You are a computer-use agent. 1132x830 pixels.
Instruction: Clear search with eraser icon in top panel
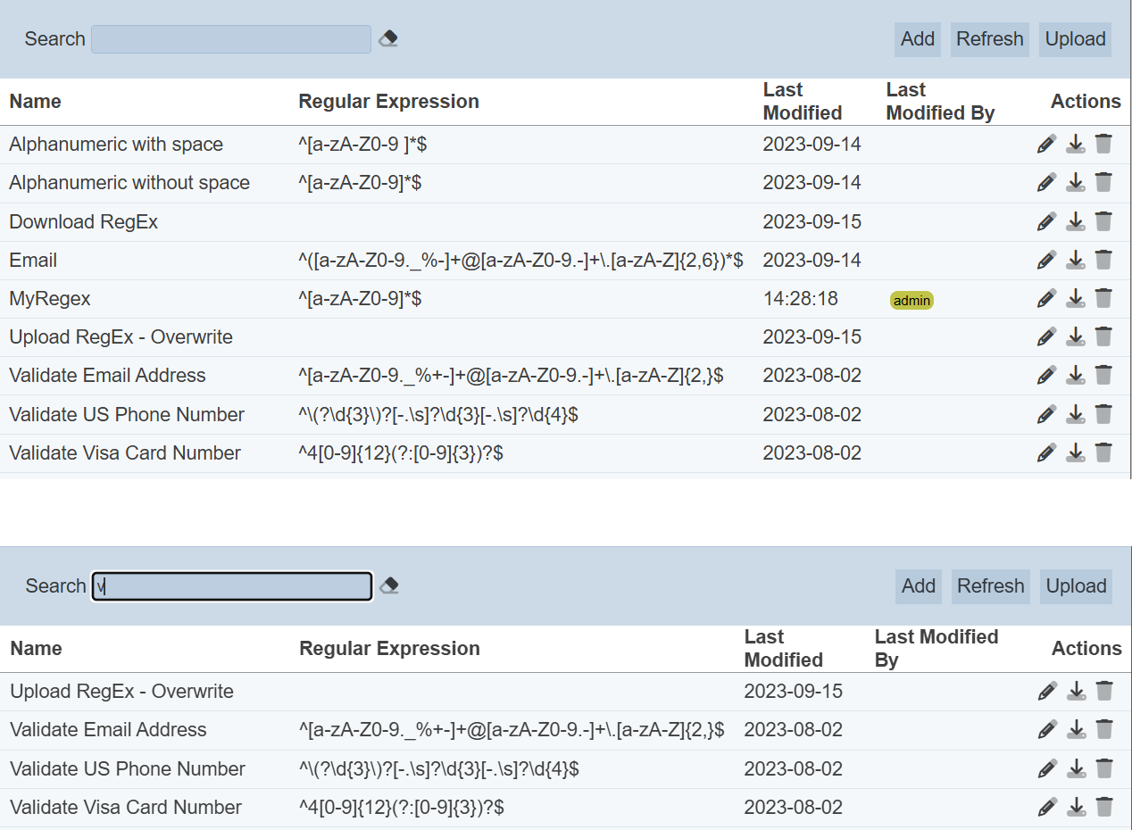tap(388, 39)
